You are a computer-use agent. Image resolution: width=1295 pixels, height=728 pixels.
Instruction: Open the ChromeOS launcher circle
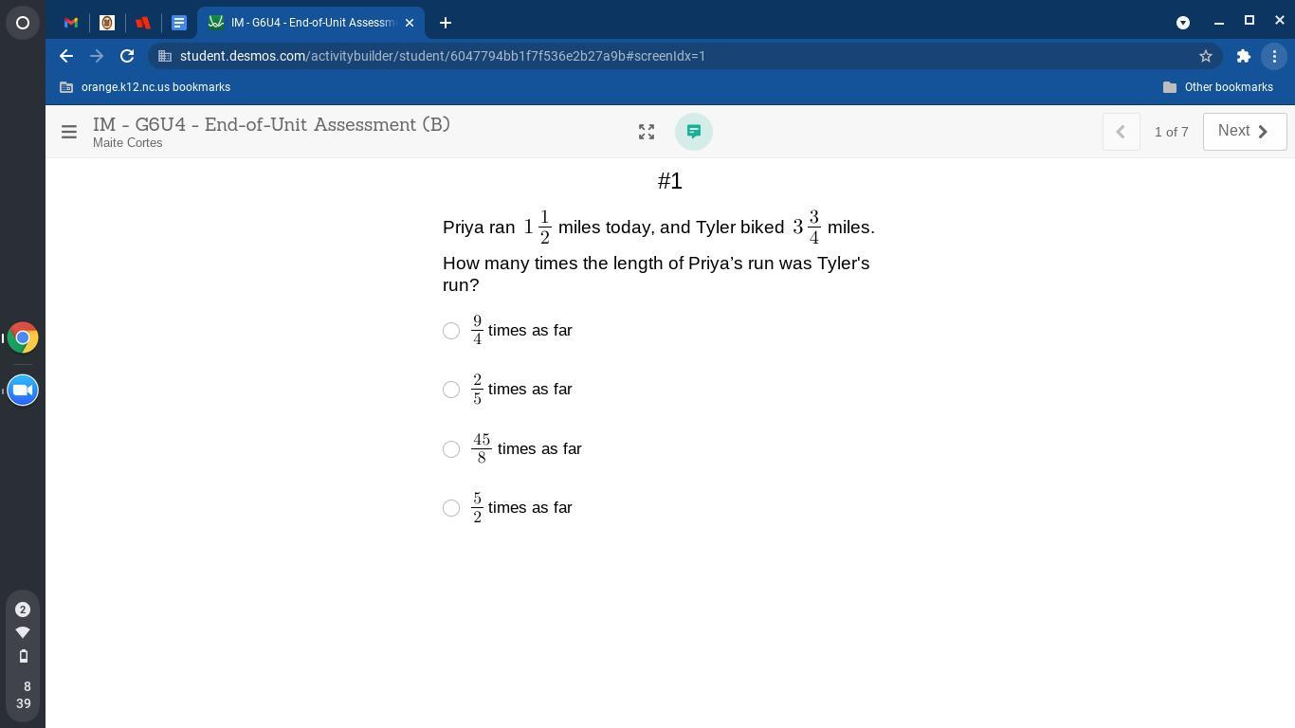(23, 23)
